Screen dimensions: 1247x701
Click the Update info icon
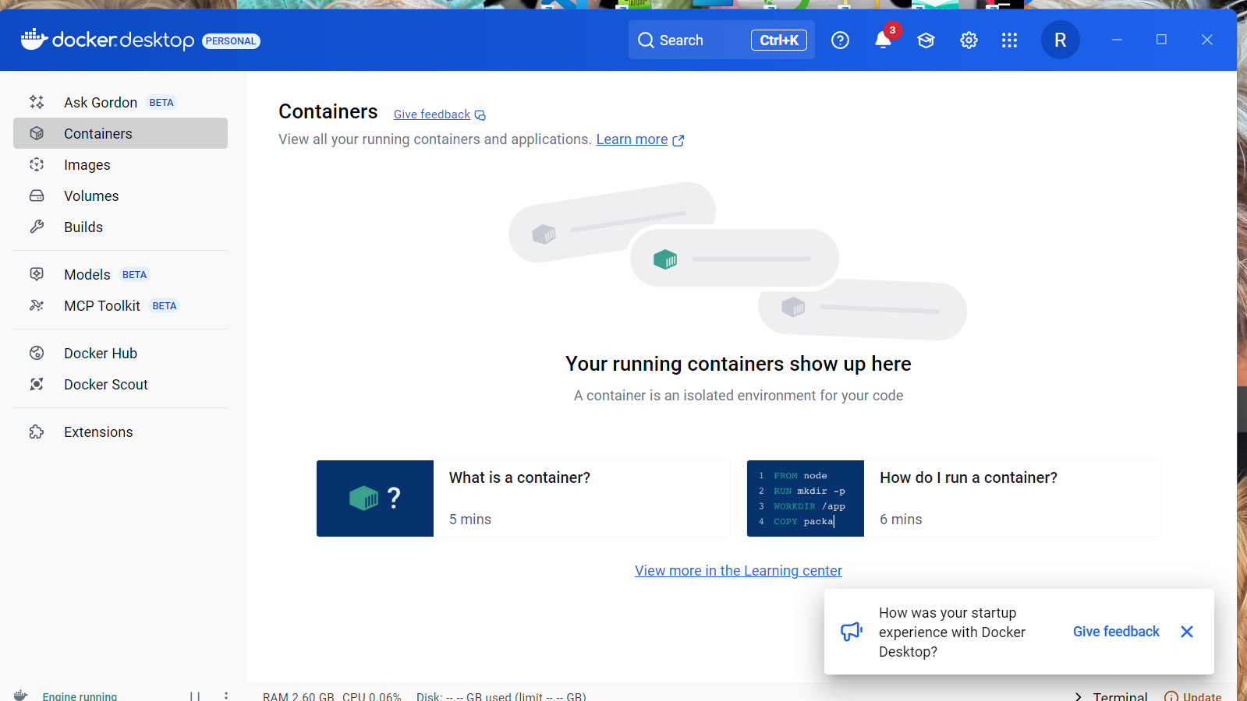(x=1171, y=696)
